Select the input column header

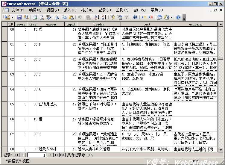71,24
